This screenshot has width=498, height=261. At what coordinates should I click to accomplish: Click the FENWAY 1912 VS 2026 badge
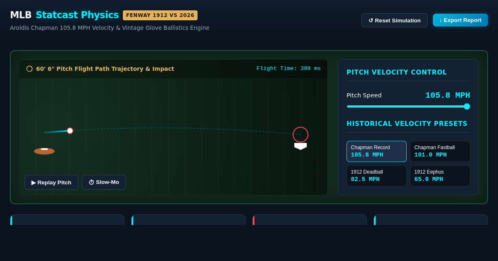point(160,15)
